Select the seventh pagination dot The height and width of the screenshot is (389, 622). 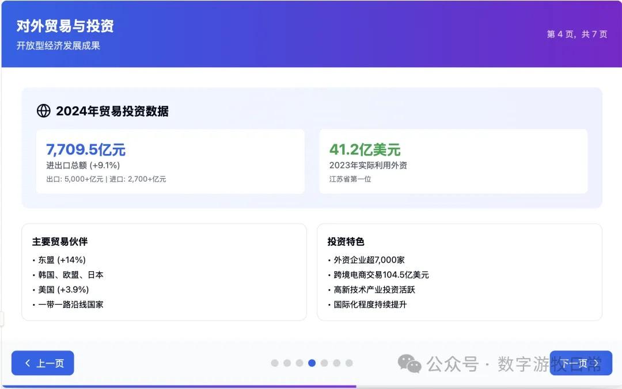[348, 363]
